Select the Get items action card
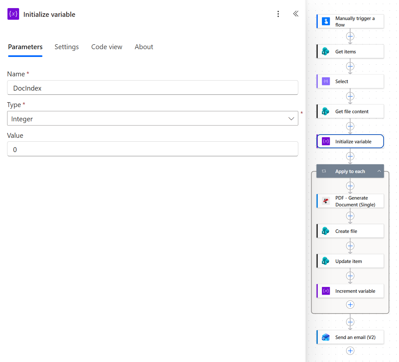Screen dimensions: 399x362 [x=350, y=51]
